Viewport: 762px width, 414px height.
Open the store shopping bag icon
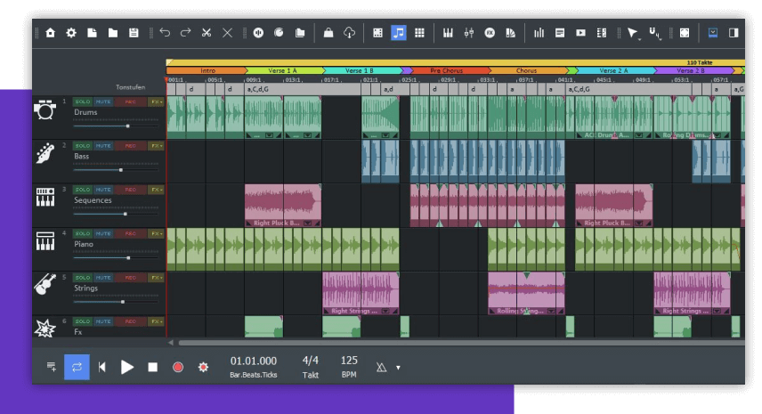pyautogui.click(x=328, y=33)
